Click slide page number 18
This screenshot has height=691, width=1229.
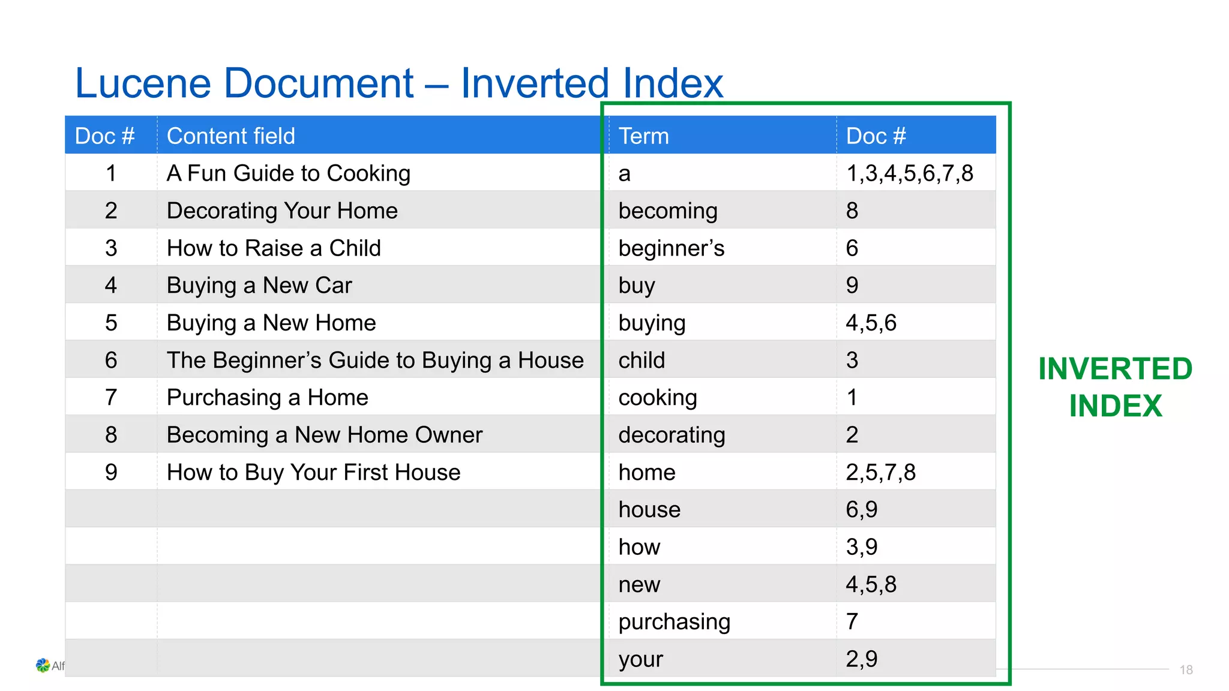(1186, 670)
